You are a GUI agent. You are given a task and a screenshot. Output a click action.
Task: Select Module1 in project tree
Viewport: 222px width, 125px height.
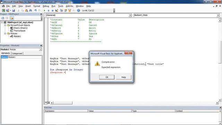pyautogui.click(x=17, y=36)
